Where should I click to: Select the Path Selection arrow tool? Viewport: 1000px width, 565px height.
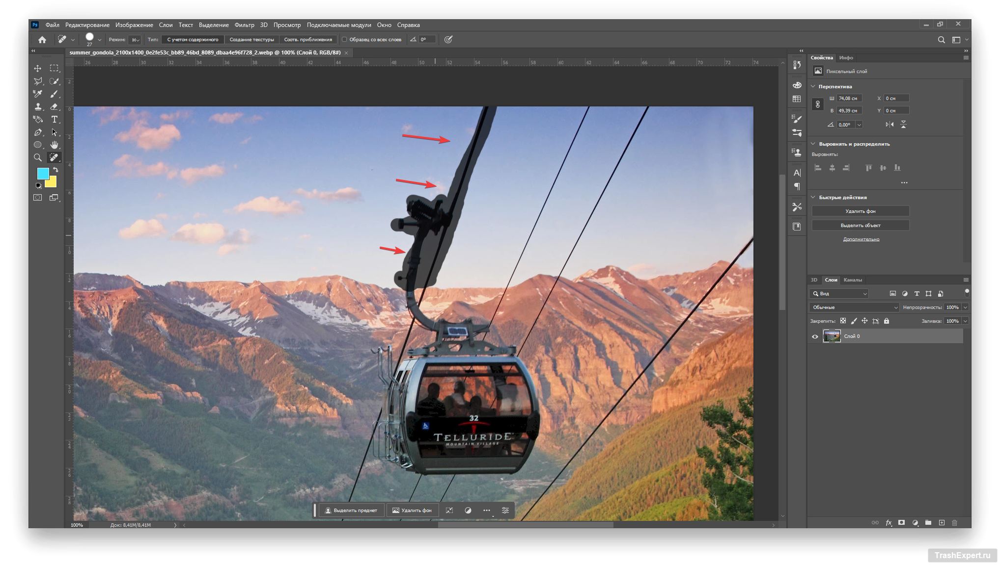click(54, 132)
